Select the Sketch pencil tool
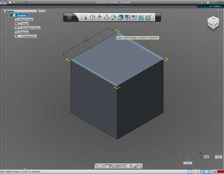Image resolution: width=224 pixels, height=174 pixels. pos(85,17)
